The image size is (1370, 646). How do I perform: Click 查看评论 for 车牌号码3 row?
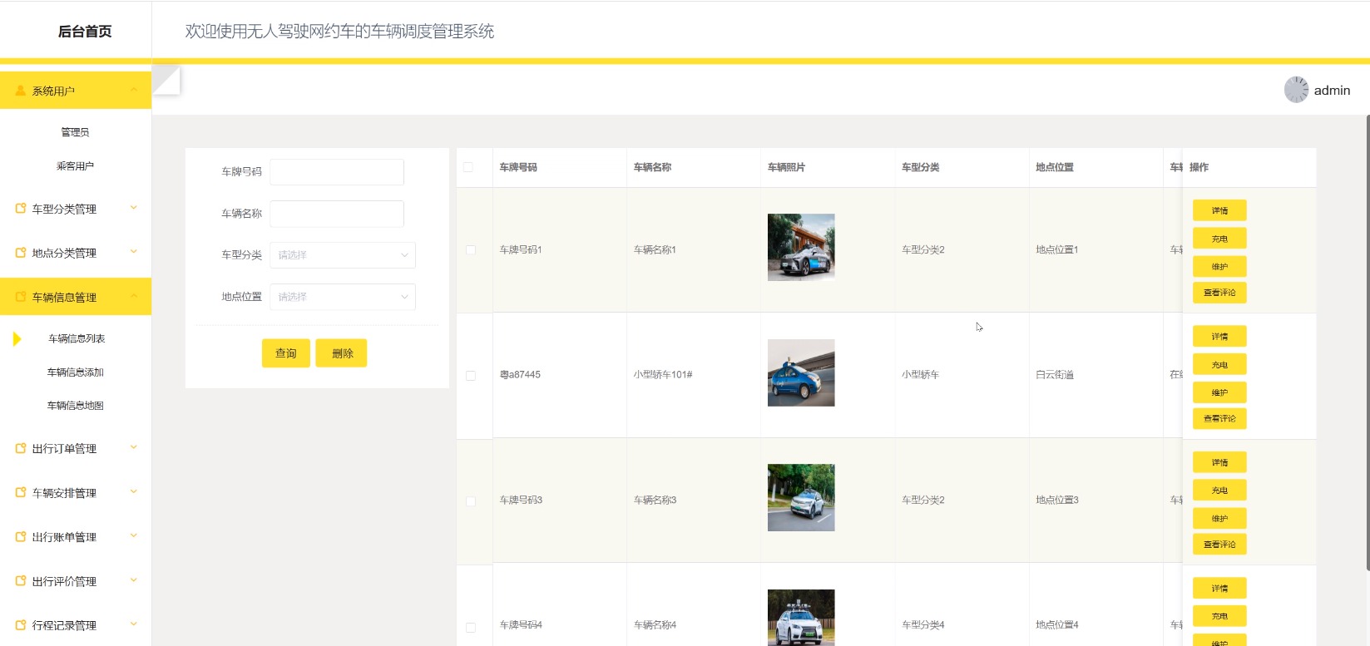coord(1219,545)
